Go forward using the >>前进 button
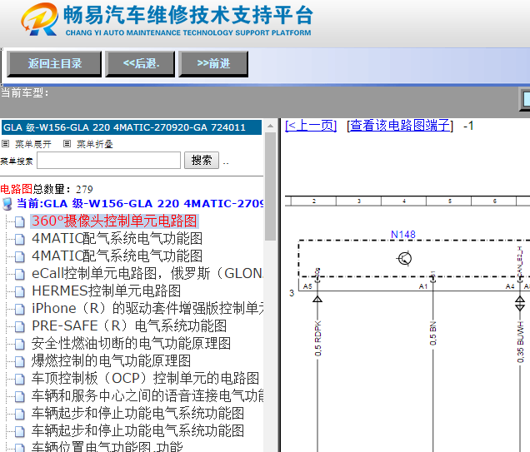The image size is (530, 452). [213, 64]
